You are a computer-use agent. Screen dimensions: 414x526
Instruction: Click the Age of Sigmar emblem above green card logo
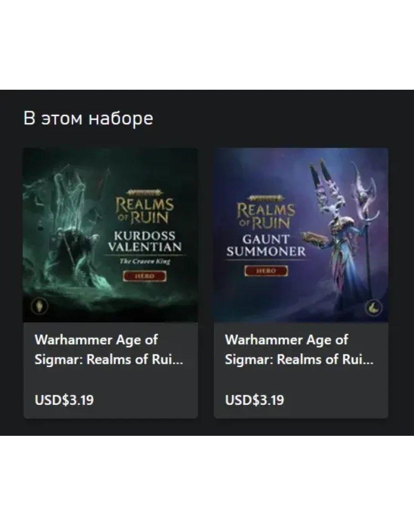coord(145,193)
